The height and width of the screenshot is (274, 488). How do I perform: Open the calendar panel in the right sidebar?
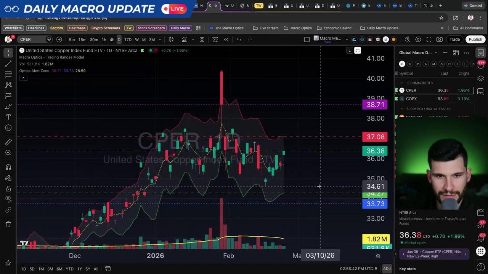click(x=481, y=212)
